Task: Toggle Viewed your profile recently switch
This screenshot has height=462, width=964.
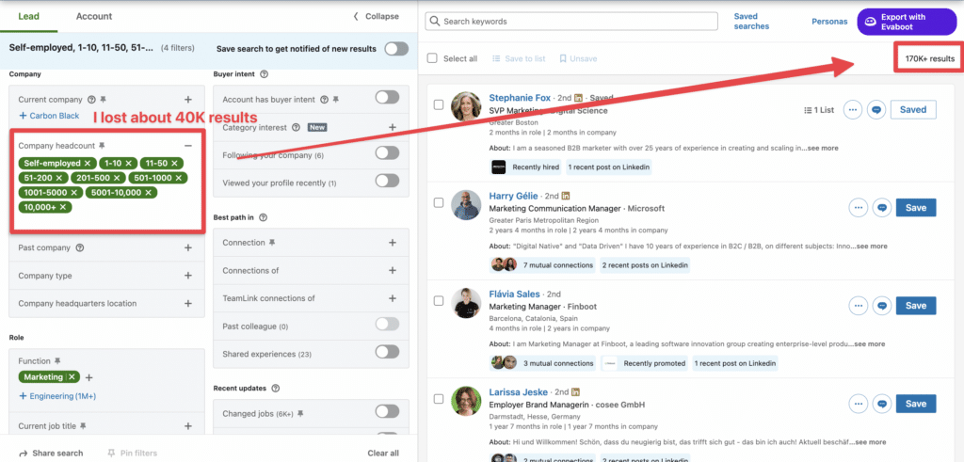Action: (387, 181)
